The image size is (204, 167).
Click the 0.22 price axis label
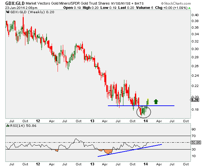[195, 86]
